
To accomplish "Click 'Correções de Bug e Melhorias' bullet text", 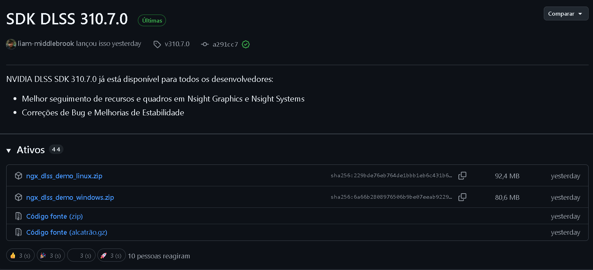I will [x=103, y=112].
